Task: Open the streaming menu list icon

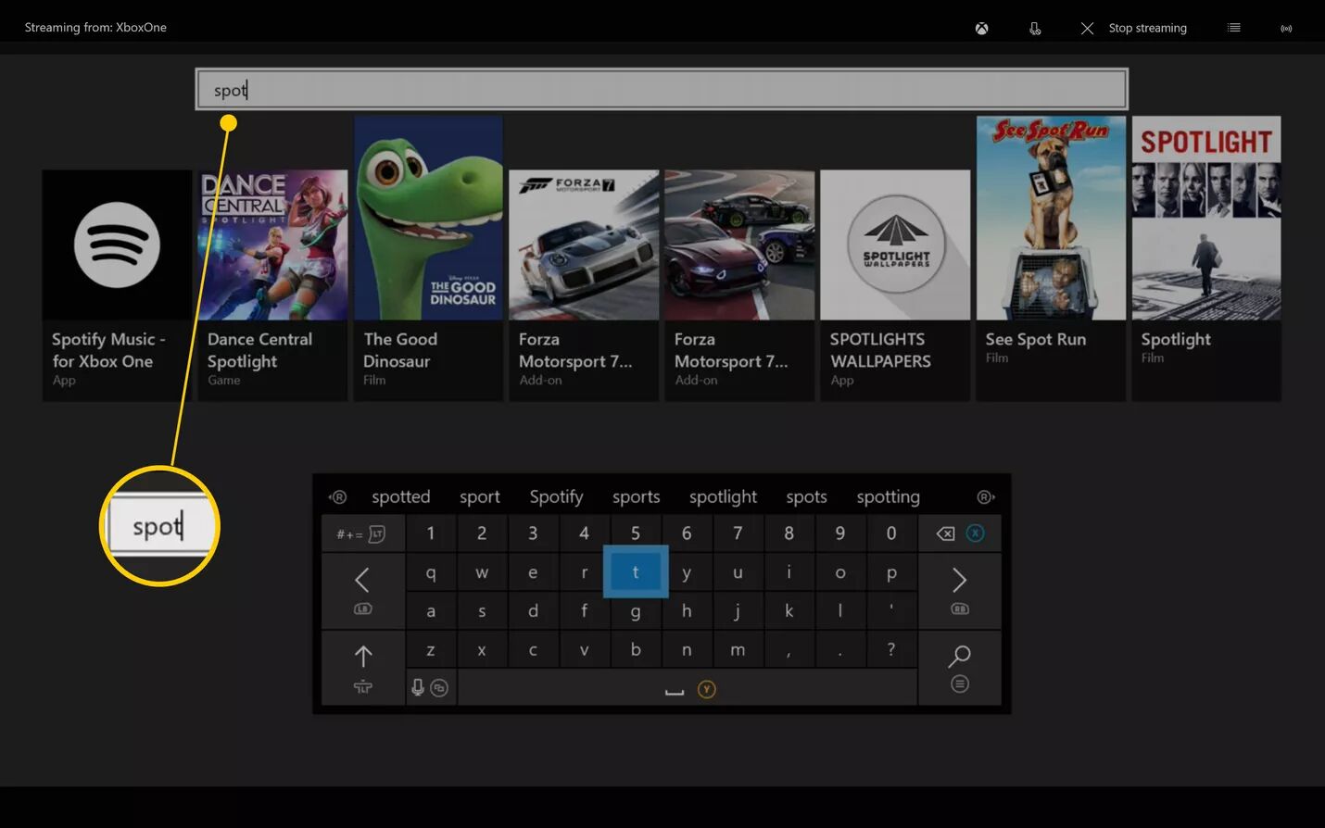Action: pos(1233,28)
